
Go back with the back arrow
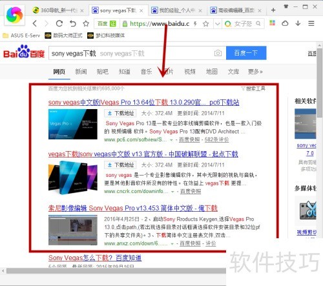click(35, 23)
